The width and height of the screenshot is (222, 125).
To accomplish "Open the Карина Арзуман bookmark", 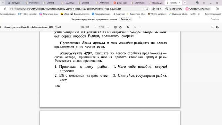I will click(101, 14).
